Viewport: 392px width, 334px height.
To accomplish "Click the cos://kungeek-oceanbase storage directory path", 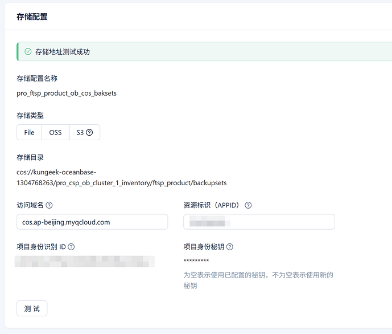I will (122, 177).
